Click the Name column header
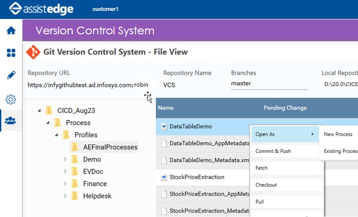The image size is (358, 217). 166,108
